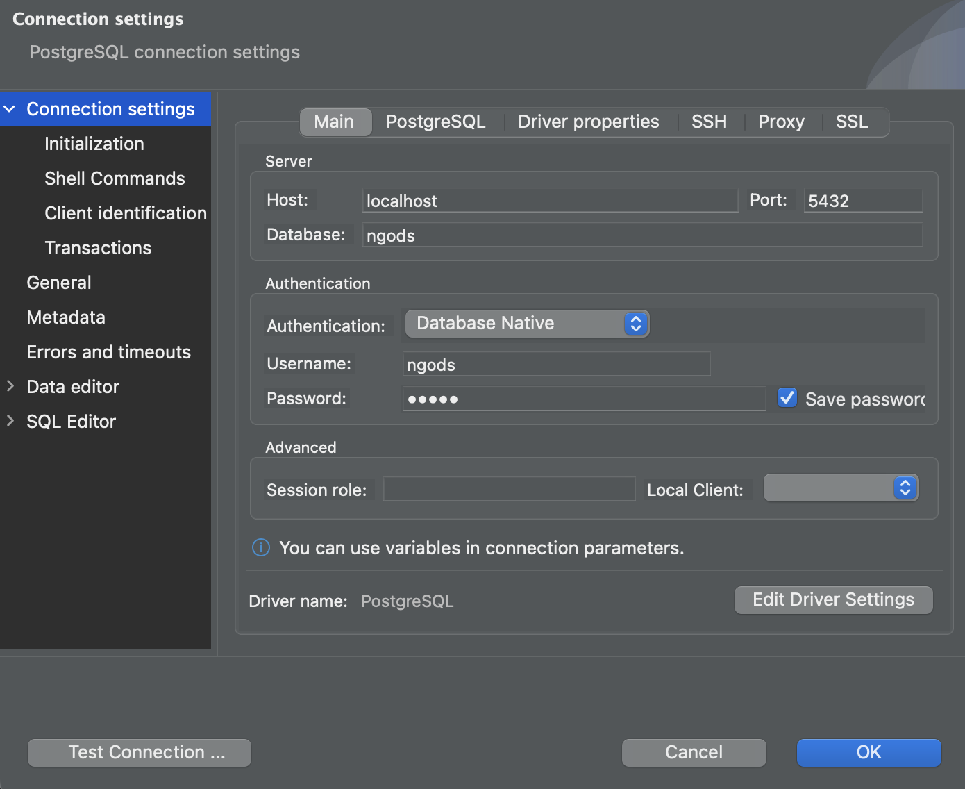The image size is (965, 789).
Task: Click into the Username field
Action: pos(556,364)
